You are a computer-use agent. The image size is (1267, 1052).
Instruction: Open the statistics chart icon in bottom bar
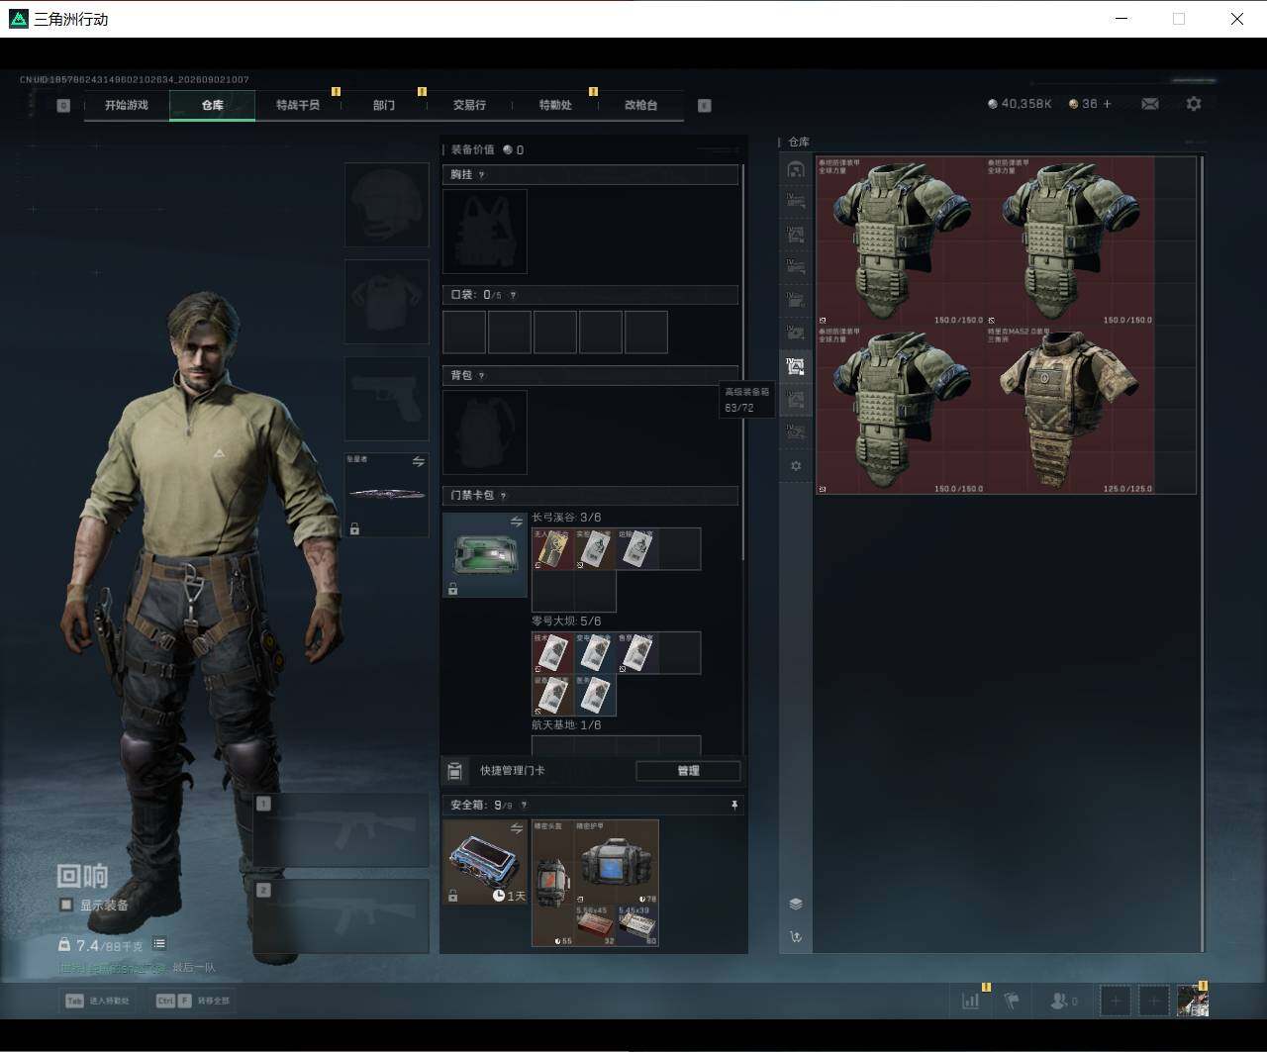pos(971,1001)
